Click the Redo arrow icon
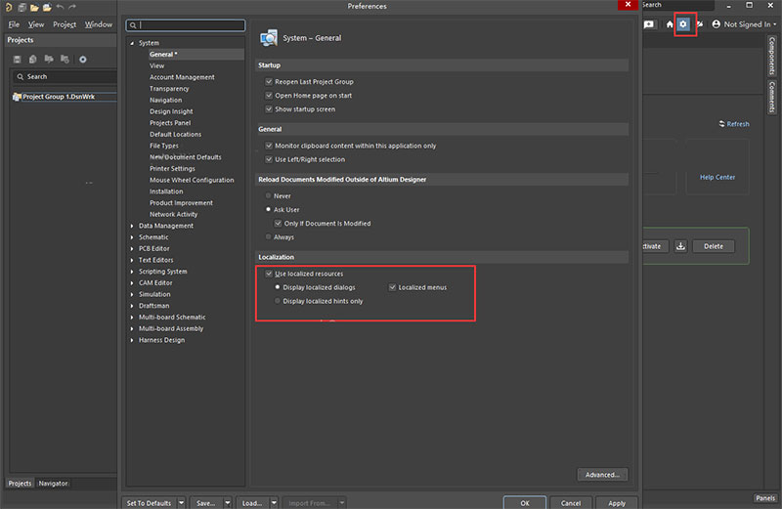 point(72,7)
